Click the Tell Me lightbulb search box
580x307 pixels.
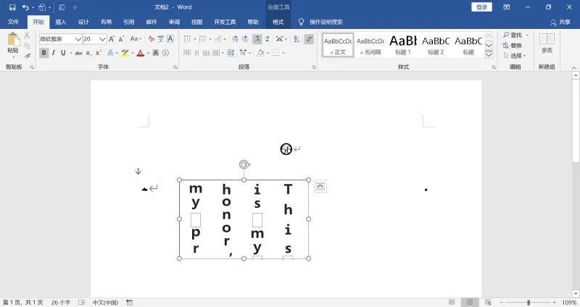click(x=320, y=22)
